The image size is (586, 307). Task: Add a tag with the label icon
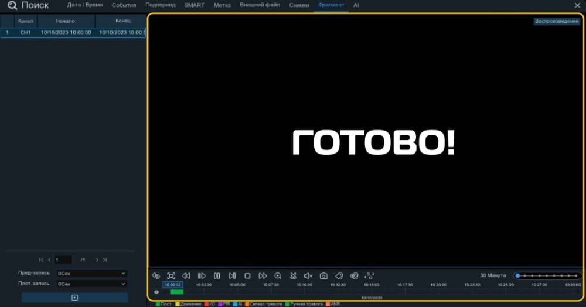339,275
